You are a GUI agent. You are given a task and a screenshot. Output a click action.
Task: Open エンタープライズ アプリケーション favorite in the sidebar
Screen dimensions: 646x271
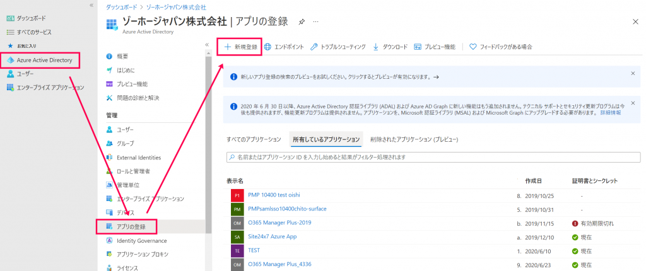pos(45,88)
